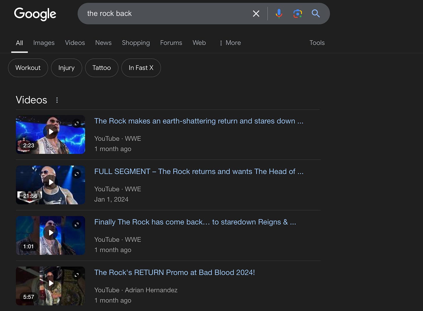The height and width of the screenshot is (311, 423).
Task: Select the Workout suggestion chip
Action: coord(28,68)
